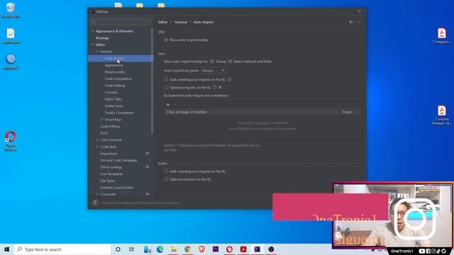Image resolution: width=454 pixels, height=255 pixels.
Task: Open Gutter Icons settings page
Action: (113, 106)
